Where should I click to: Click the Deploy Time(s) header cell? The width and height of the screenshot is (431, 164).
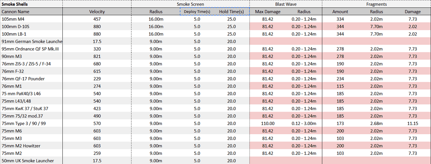coord(197,11)
